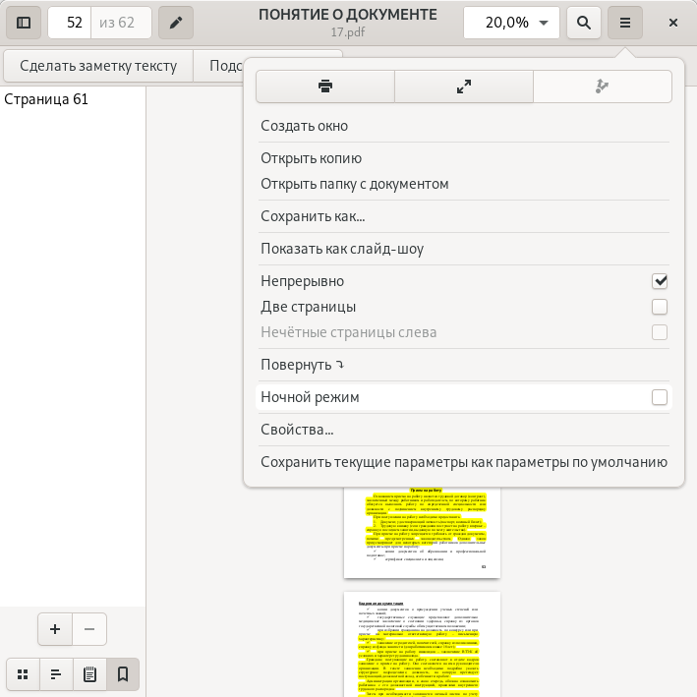
Task: Toggle the sidebar panel button
Action: [24, 23]
